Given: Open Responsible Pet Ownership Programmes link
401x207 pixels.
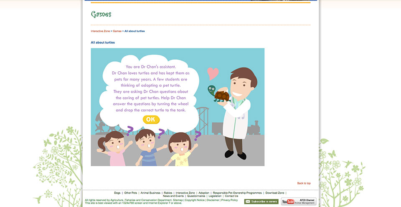Looking at the screenshot, I should click(237, 193).
